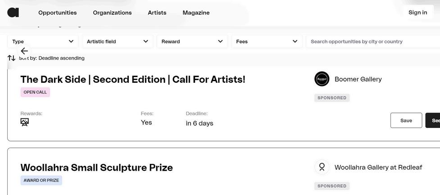The image size is (440, 195).
Task: Open the Fees filter dropdown
Action: 267,41
